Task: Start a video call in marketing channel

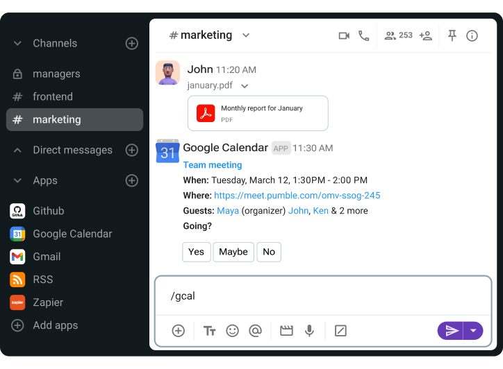Action: click(x=344, y=35)
